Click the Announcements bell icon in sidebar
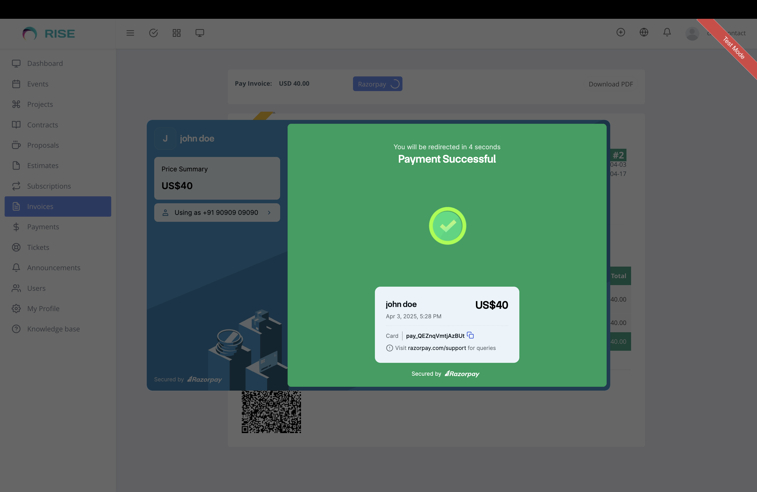This screenshot has width=757, height=492. coord(16,268)
